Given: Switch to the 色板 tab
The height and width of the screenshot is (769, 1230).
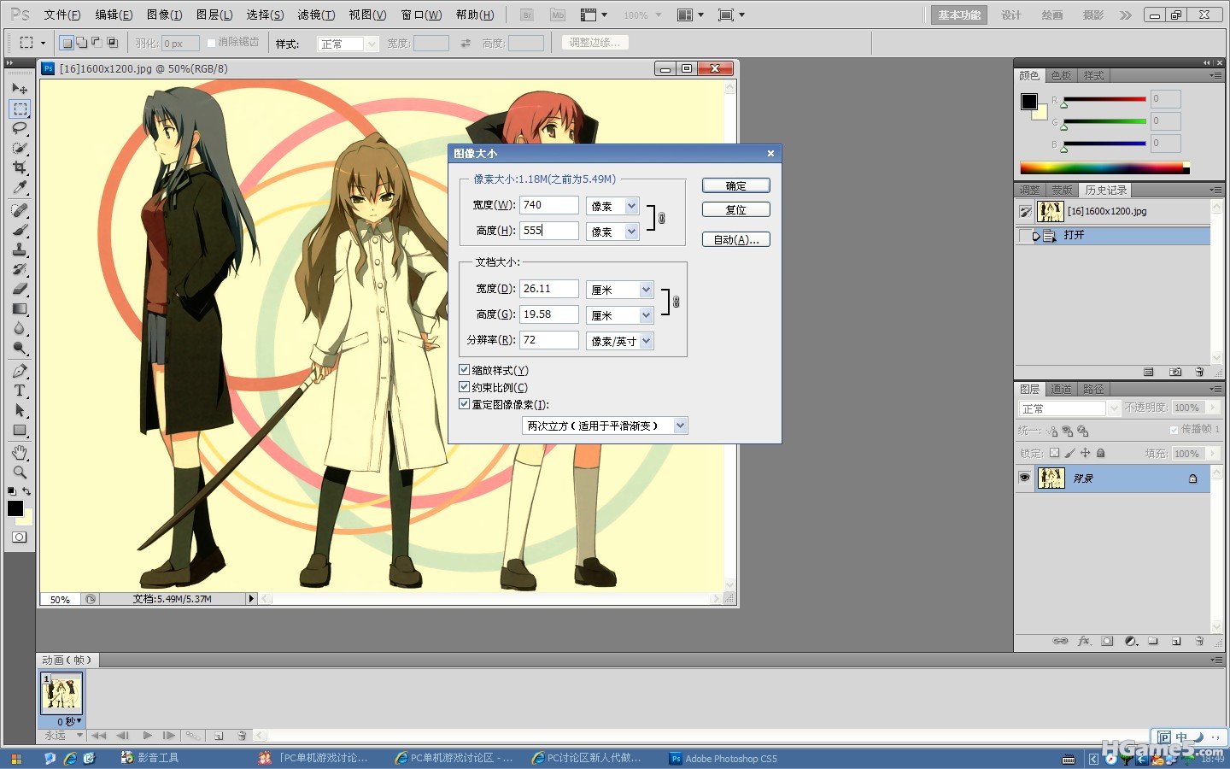Looking at the screenshot, I should [1061, 75].
